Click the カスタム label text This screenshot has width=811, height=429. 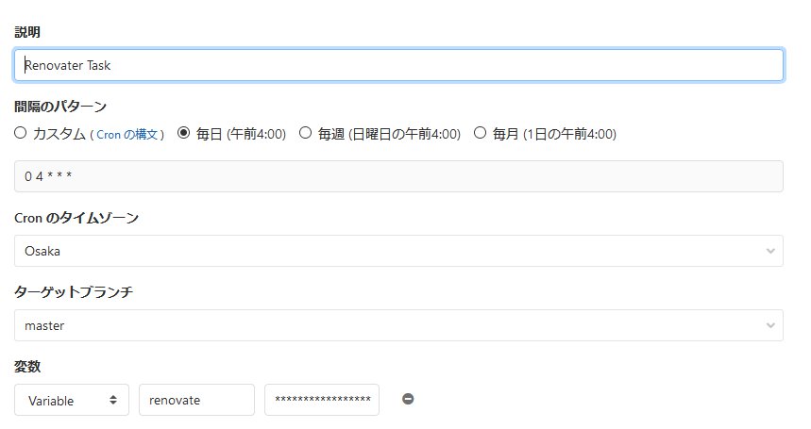59,135
